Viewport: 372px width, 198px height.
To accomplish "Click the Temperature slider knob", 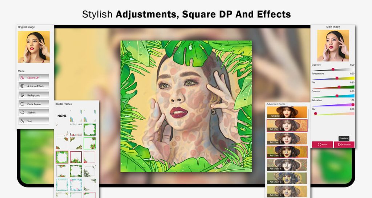I will 337,78.
